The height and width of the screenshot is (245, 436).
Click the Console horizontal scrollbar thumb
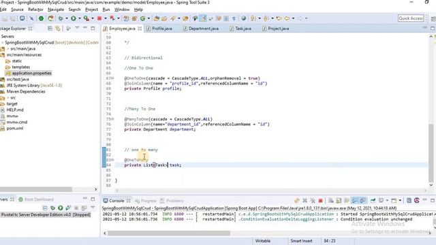click(169, 233)
